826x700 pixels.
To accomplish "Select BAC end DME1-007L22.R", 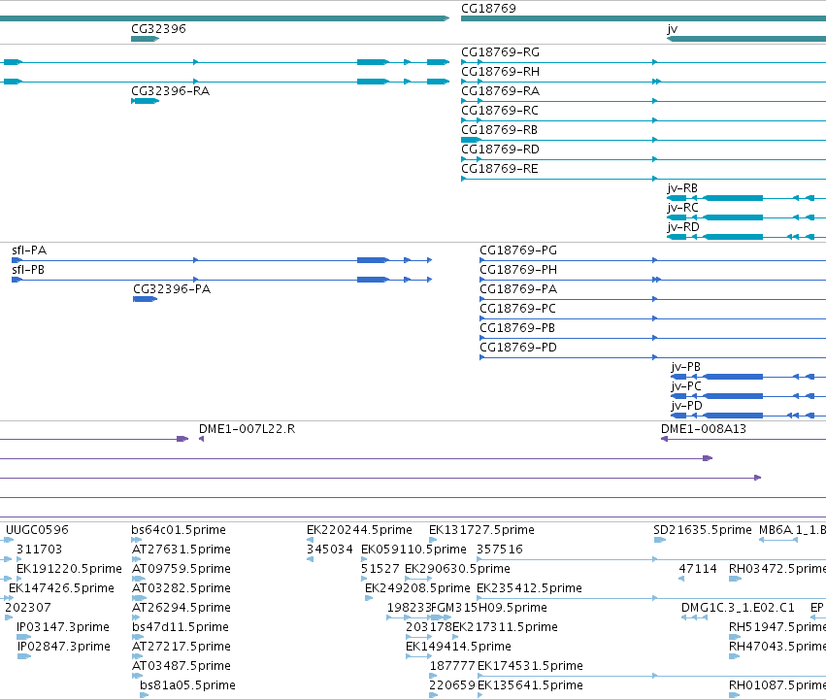I will coord(247,429).
